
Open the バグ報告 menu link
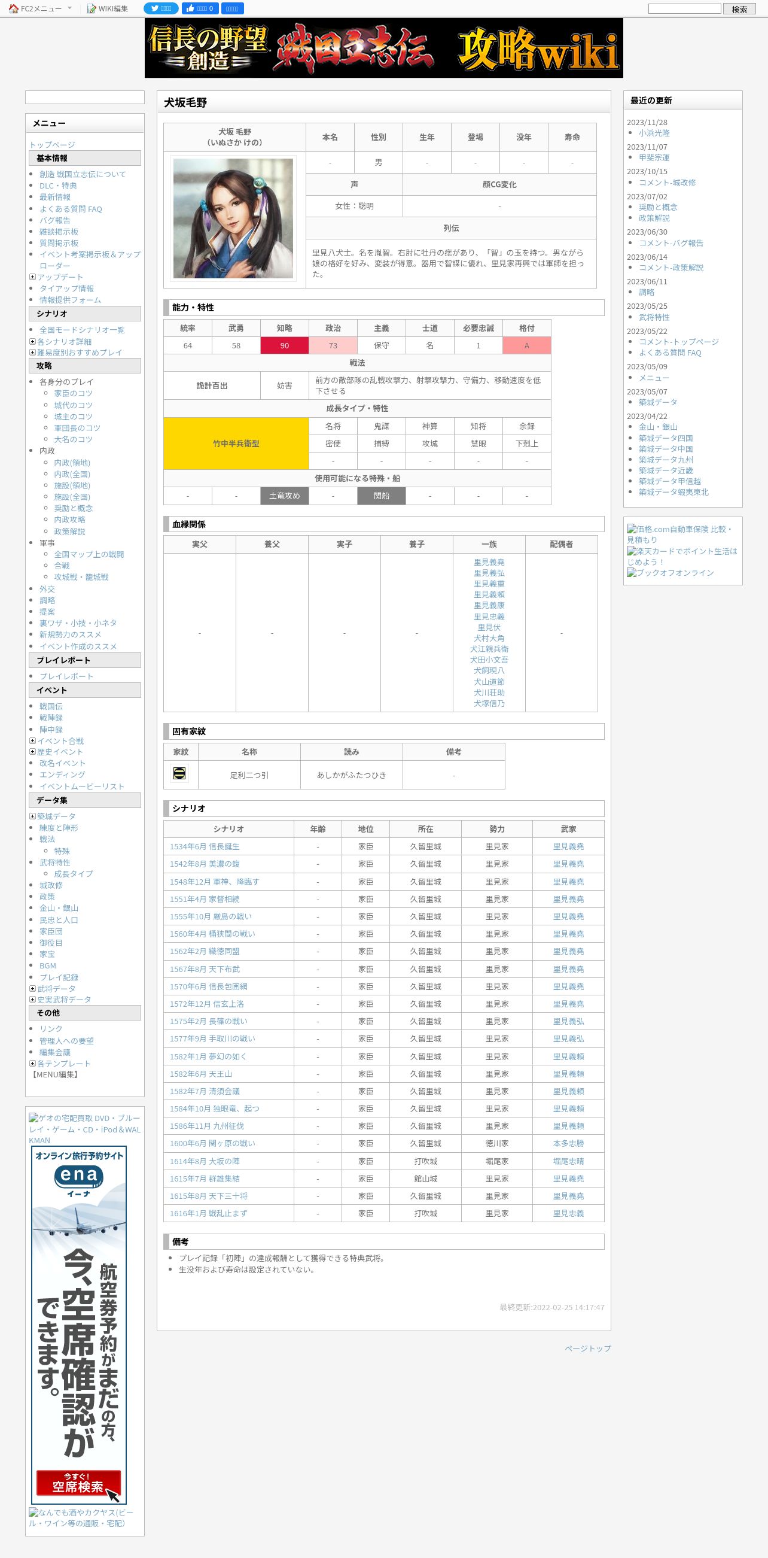(x=55, y=220)
